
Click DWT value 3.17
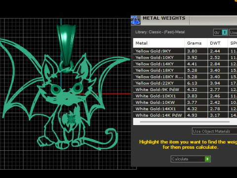pyautogui.click(x=215, y=115)
